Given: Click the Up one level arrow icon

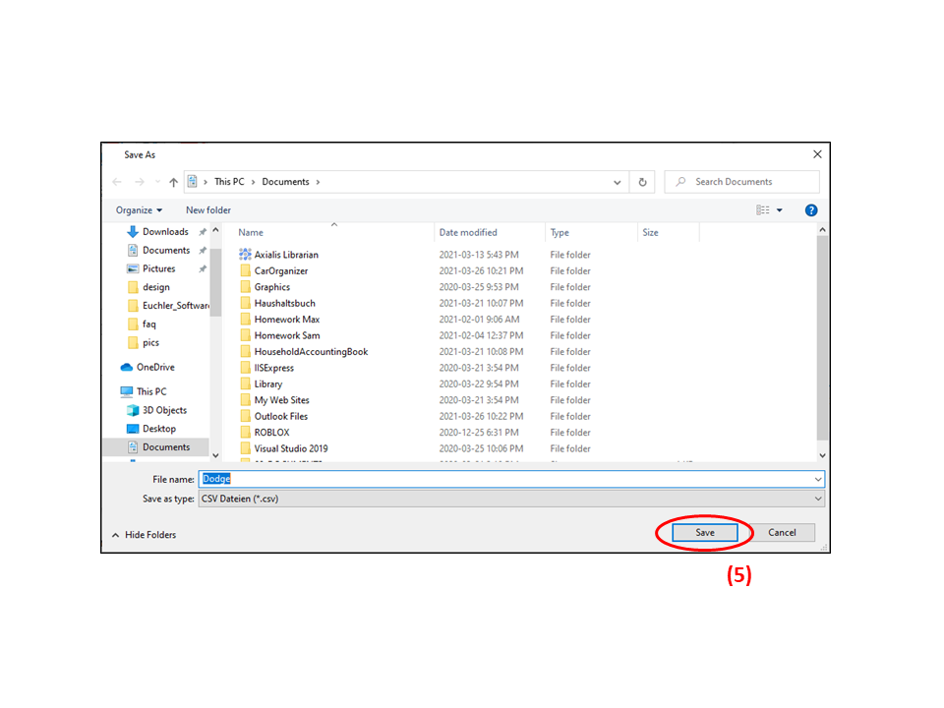Looking at the screenshot, I should (x=174, y=182).
